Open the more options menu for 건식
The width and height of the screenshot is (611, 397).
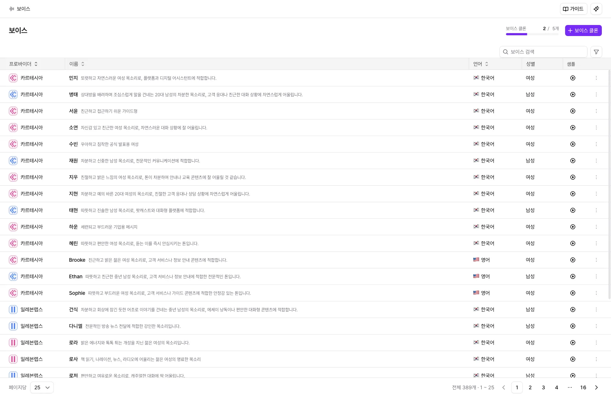click(x=596, y=310)
